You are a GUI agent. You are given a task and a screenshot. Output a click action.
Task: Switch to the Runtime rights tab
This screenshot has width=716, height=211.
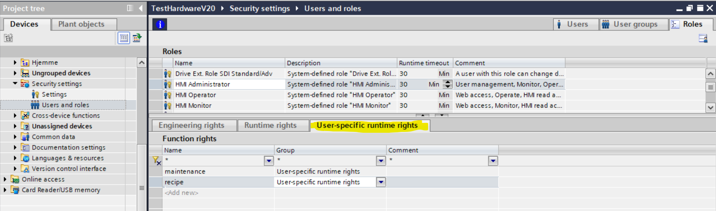tap(270, 126)
